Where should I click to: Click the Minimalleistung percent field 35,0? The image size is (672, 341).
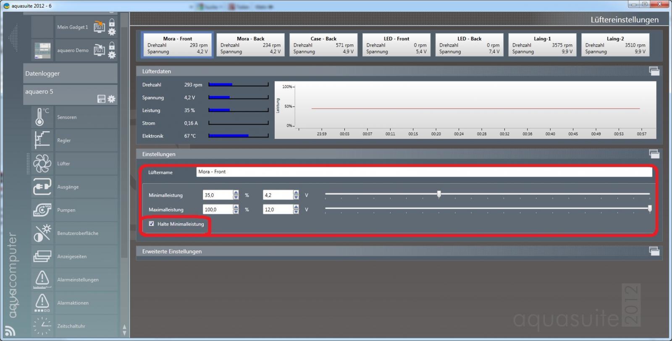pos(218,195)
